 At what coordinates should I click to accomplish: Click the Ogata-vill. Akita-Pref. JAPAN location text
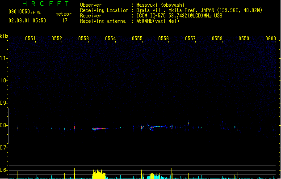(199, 10)
